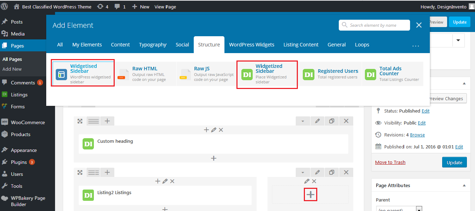Open the Loops tab

(x=362, y=45)
